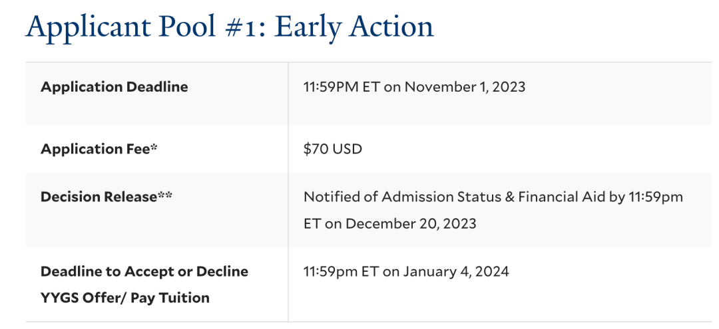The height and width of the screenshot is (329, 719).
Task: Click the YYGS Offer/ Pay Tuition text
Action: [125, 298]
